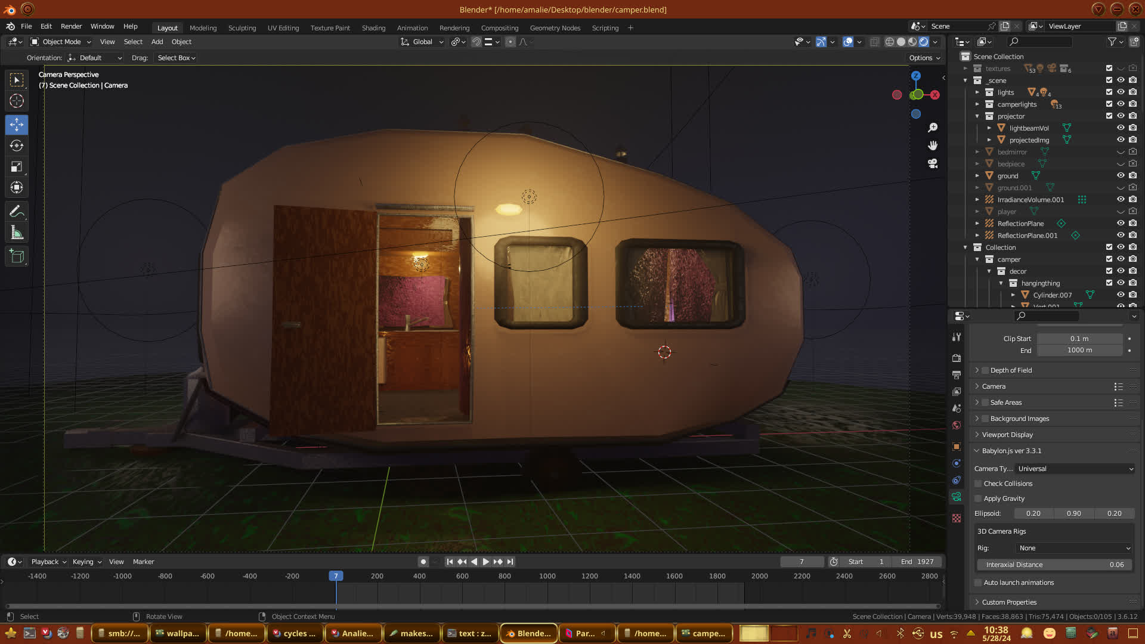Activate the Rotate tool
1145x644 pixels.
17,146
